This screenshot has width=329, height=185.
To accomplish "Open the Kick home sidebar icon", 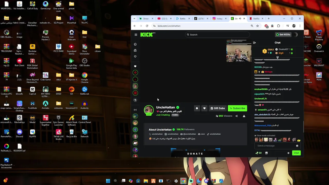I will [x=135, y=44].
